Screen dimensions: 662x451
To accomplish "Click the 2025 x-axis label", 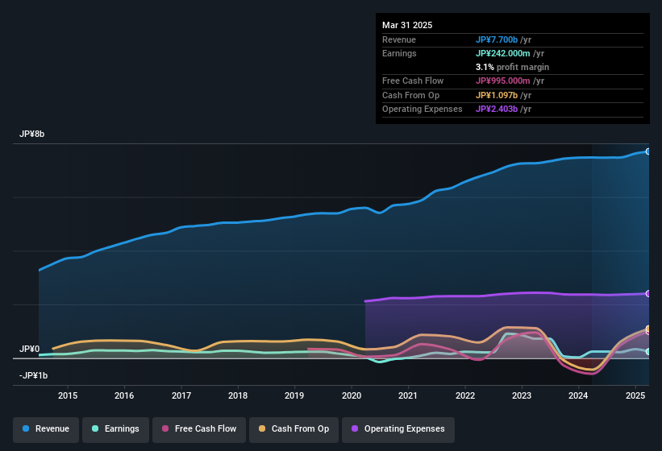I will click(635, 395).
